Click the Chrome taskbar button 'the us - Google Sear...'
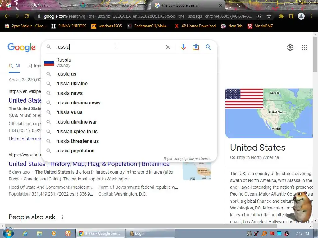318x238 pixels. [x=100, y=233]
